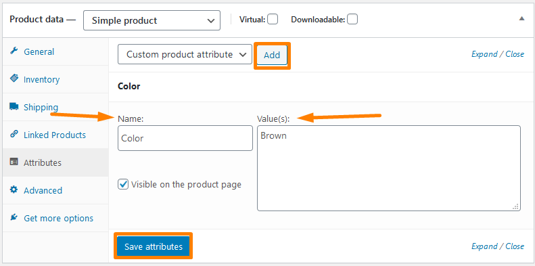
Task: Uncheck Visible on the product page
Action: pyautogui.click(x=123, y=185)
